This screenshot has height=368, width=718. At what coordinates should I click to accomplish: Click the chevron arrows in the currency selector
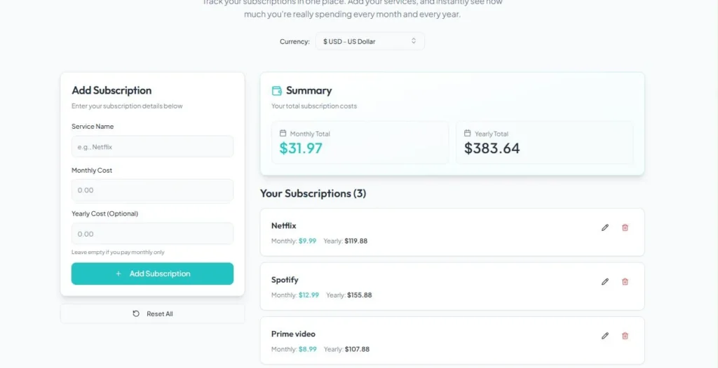click(414, 41)
